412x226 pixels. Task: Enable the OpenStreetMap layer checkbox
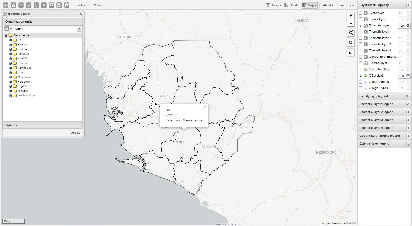point(361,69)
